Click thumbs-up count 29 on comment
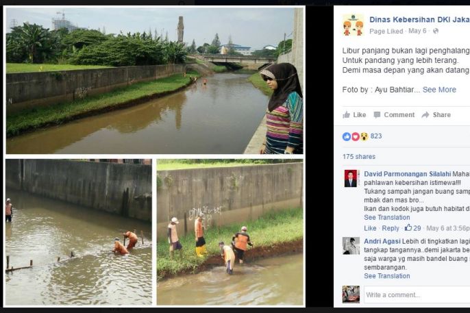 click(413, 228)
